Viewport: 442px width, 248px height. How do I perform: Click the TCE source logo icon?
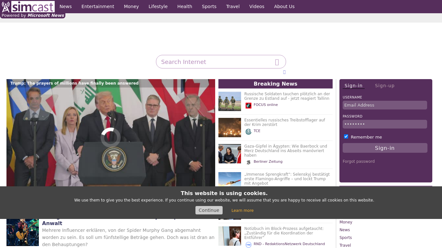[248, 131]
